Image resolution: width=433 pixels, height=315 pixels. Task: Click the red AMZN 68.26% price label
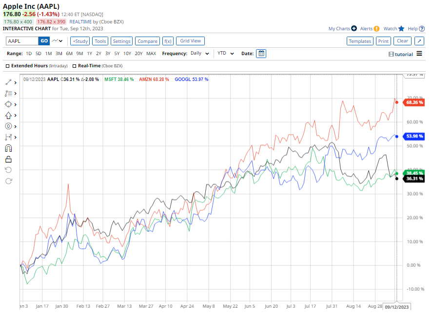tap(413, 102)
